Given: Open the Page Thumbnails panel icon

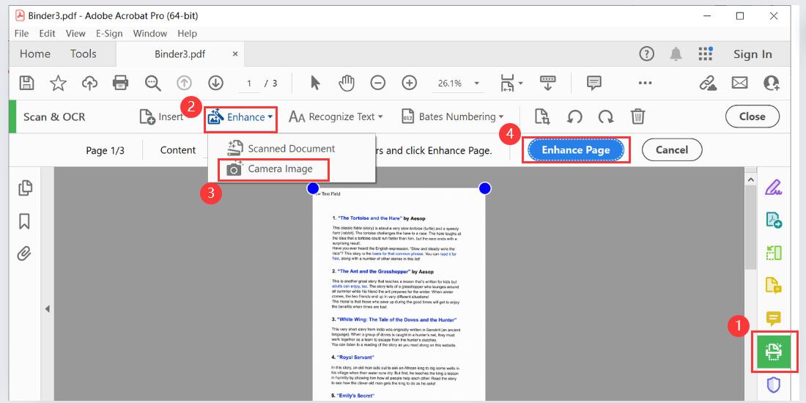Looking at the screenshot, I should [26, 188].
